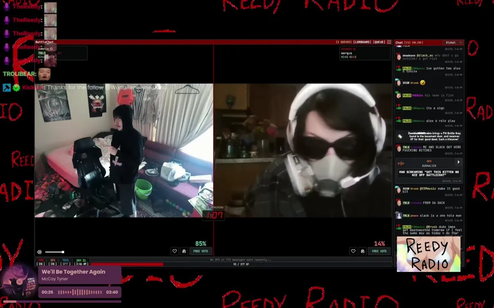Click the avatar beside 'His name is Fish'

coord(399,95)
